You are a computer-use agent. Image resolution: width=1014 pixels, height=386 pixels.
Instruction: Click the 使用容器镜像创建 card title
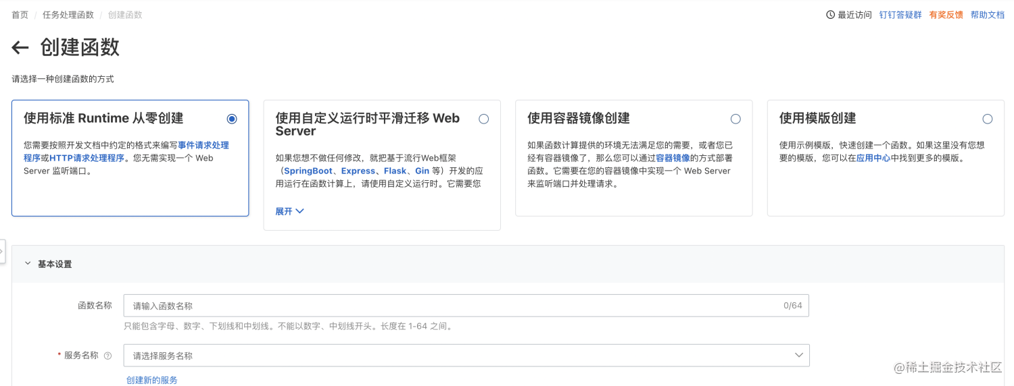[579, 118]
